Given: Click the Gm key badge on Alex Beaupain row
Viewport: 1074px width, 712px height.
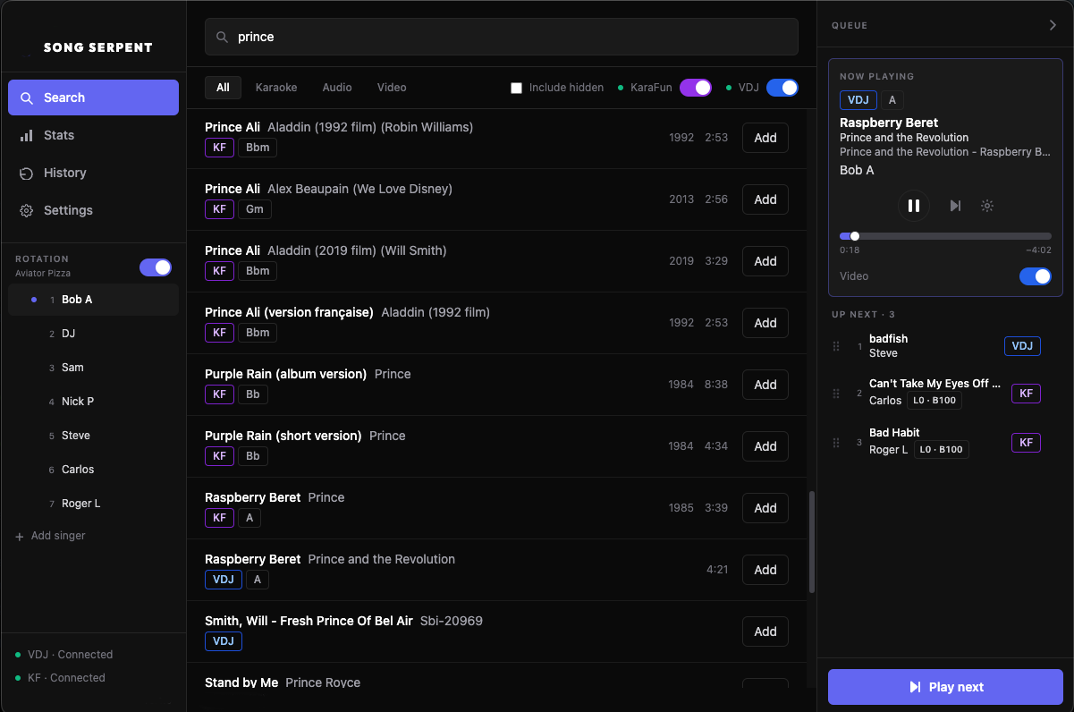Looking at the screenshot, I should [x=254, y=209].
